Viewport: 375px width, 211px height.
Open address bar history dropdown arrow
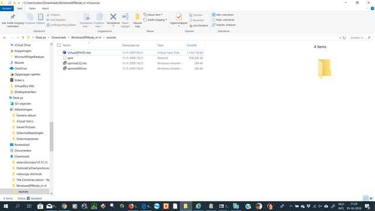pyautogui.click(x=340, y=38)
